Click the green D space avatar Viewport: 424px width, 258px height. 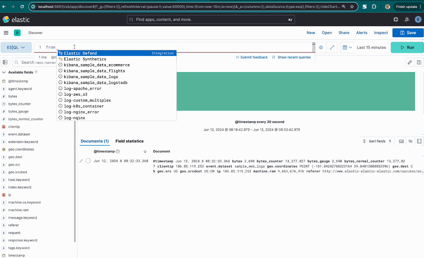pyautogui.click(x=17, y=33)
